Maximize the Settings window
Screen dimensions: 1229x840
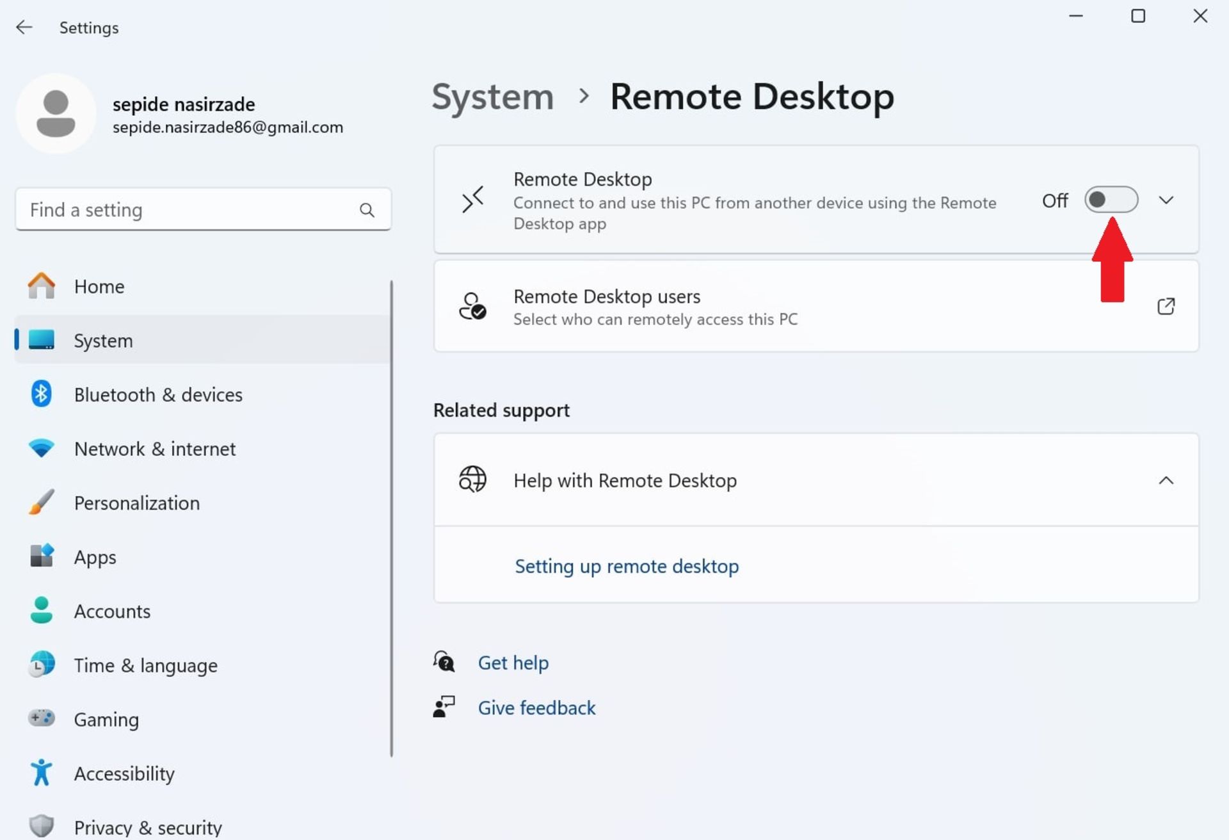pos(1137,16)
